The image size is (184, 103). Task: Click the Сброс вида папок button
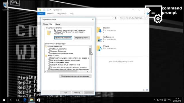pos(82,38)
